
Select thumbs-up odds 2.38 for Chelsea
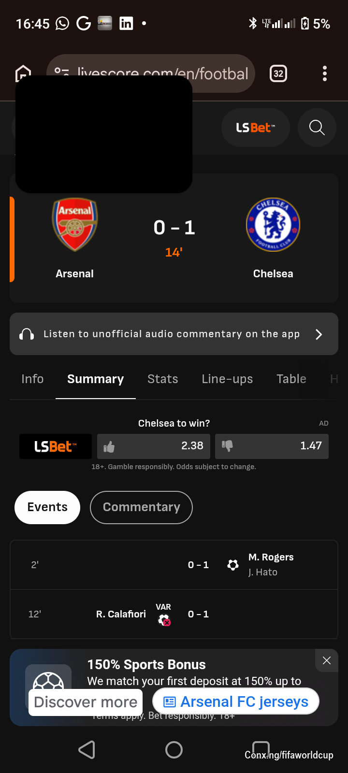pos(154,446)
